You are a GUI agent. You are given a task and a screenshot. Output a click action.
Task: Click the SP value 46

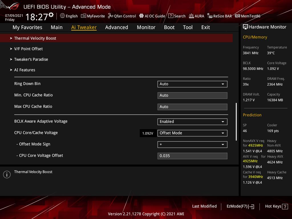(245, 131)
